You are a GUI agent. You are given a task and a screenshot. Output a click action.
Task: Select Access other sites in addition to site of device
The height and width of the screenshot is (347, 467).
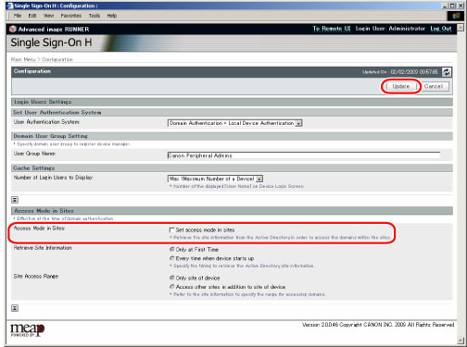[172, 287]
